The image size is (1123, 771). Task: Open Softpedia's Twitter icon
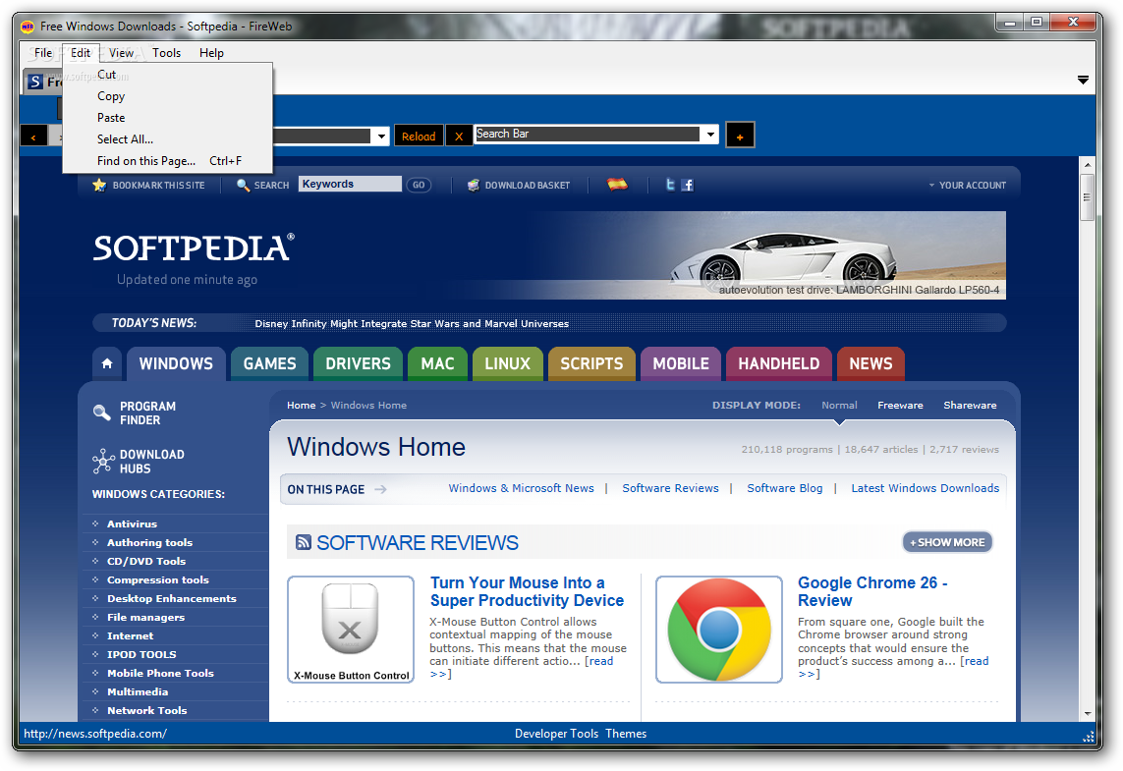670,185
